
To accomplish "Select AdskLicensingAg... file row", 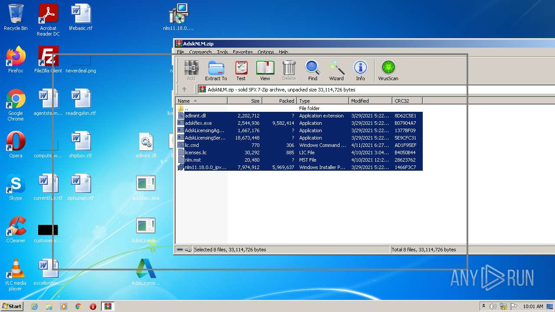I will pyautogui.click(x=299, y=130).
